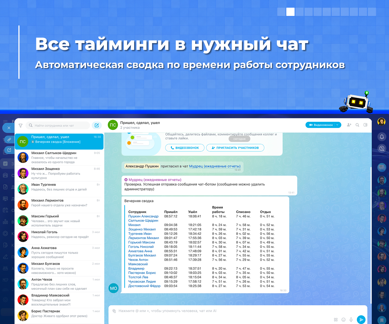The width and height of the screenshot is (389, 324).
Task: Click the microphone voice message icon
Action: tap(351, 320)
